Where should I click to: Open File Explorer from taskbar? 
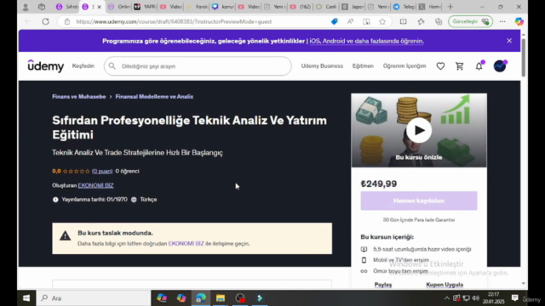[x=221, y=298]
